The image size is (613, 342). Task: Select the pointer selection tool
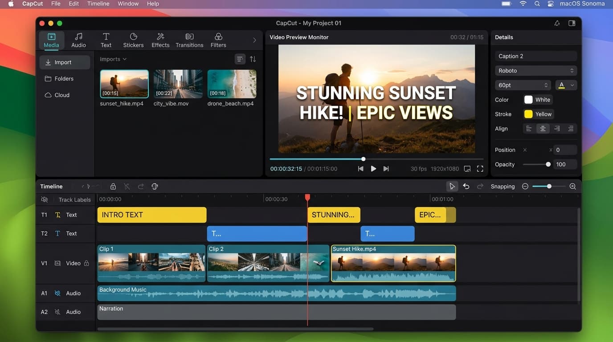[x=452, y=187]
